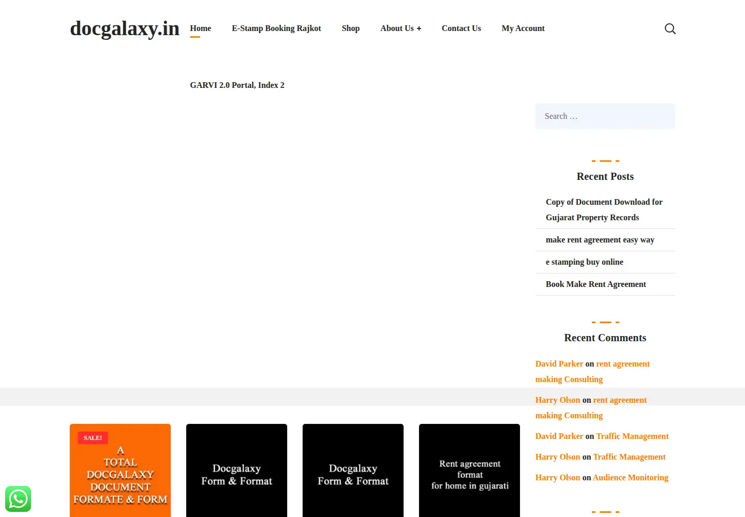
Task: Open post Copy of Document Download for Gujarat
Action: 604,210
